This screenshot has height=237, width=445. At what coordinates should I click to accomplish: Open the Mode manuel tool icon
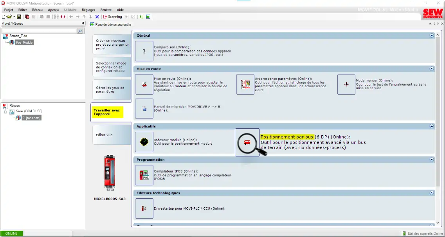346,84
